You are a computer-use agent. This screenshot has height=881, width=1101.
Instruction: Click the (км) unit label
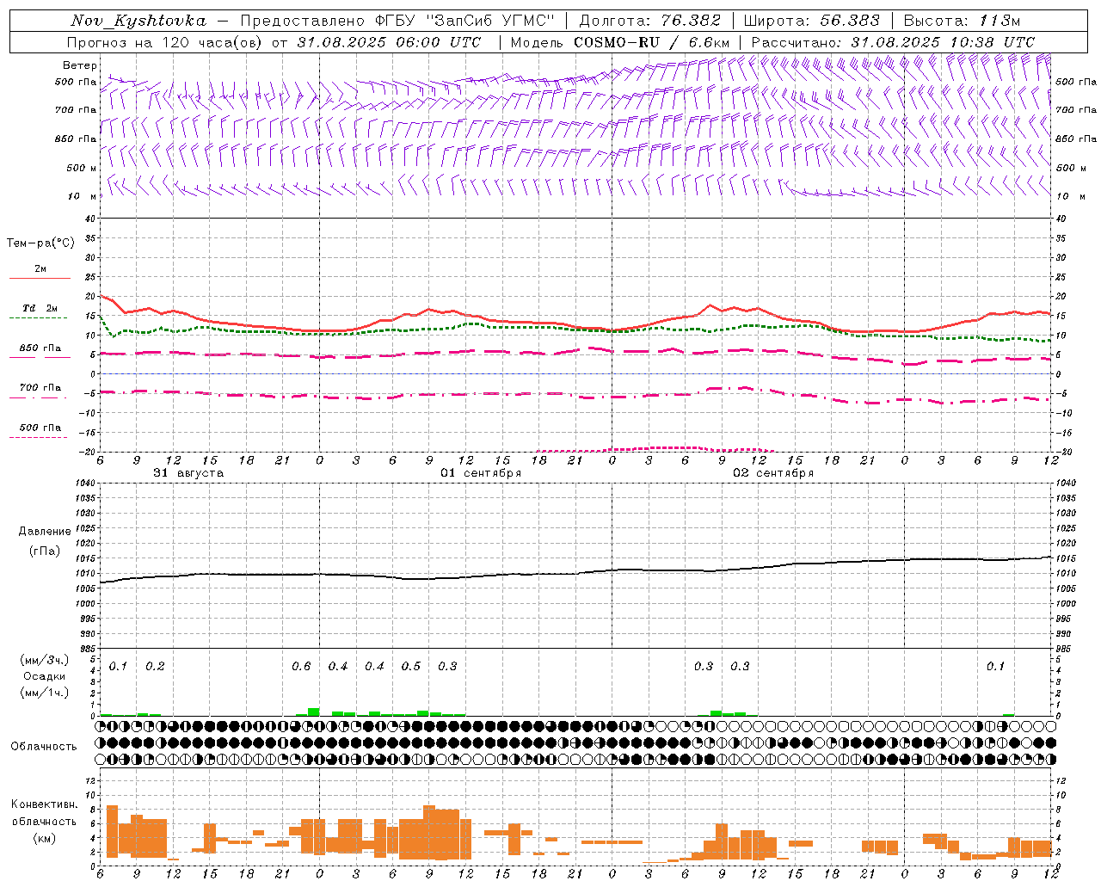pos(44,838)
